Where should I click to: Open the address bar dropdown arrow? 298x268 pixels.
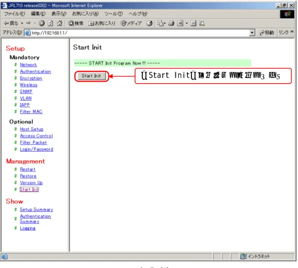tap(252, 33)
